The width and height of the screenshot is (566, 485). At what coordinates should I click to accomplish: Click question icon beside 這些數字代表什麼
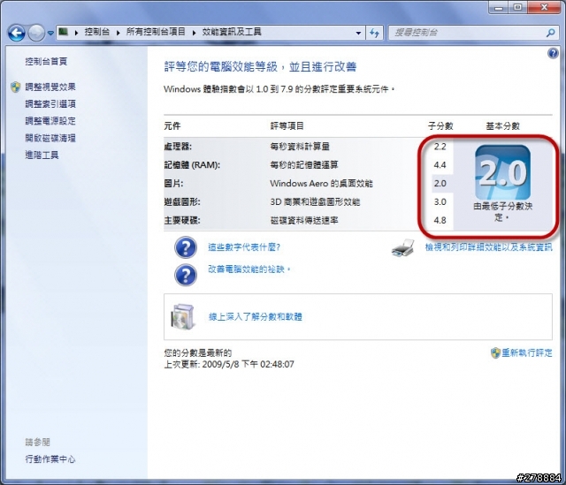pyautogui.click(x=186, y=247)
